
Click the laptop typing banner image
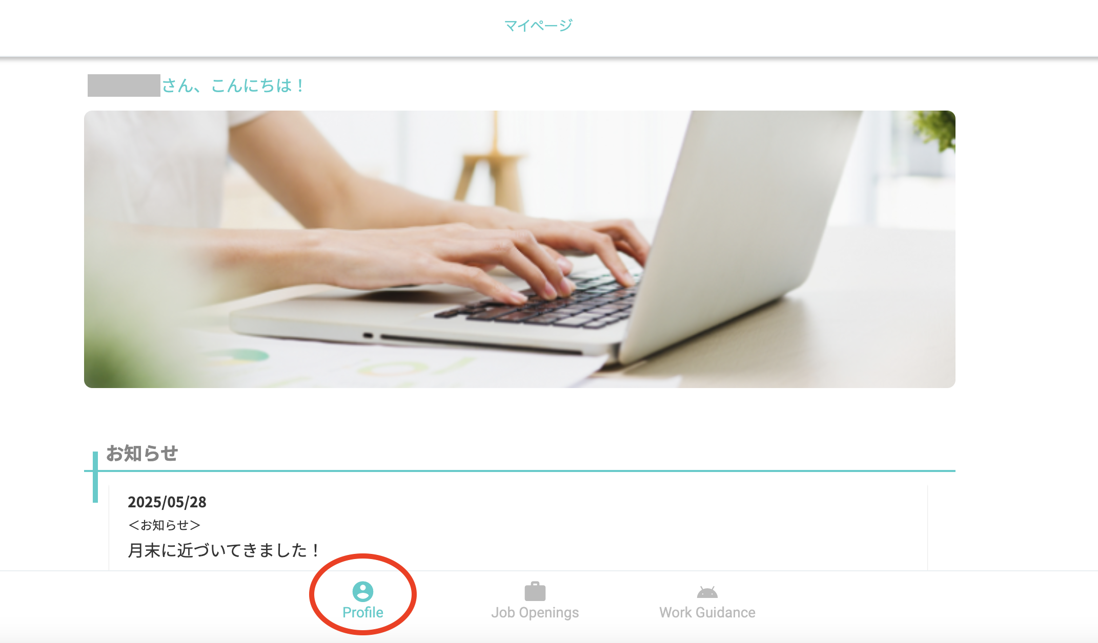[519, 249]
